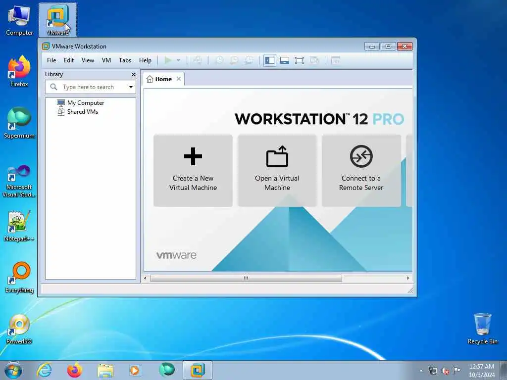This screenshot has height=380, width=507.
Task: Click the Take Snapshot toolbar icon
Action: tap(219, 60)
